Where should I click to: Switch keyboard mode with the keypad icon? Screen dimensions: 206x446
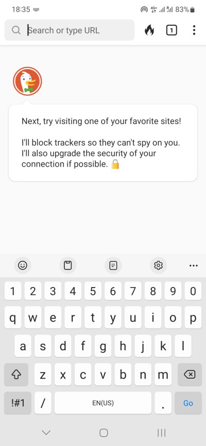pyautogui.click(x=113, y=265)
